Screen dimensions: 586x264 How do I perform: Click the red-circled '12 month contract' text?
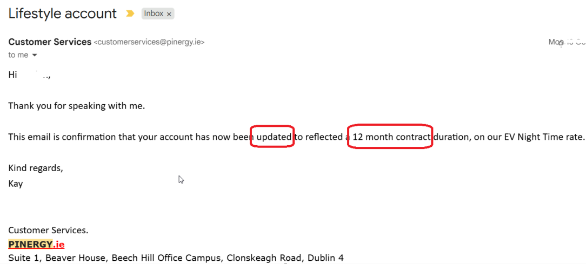coord(391,137)
